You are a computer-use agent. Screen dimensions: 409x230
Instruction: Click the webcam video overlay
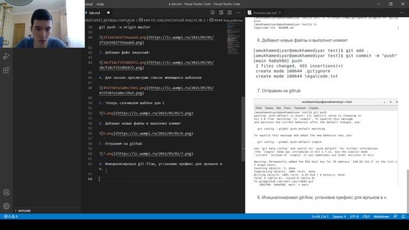42,24
